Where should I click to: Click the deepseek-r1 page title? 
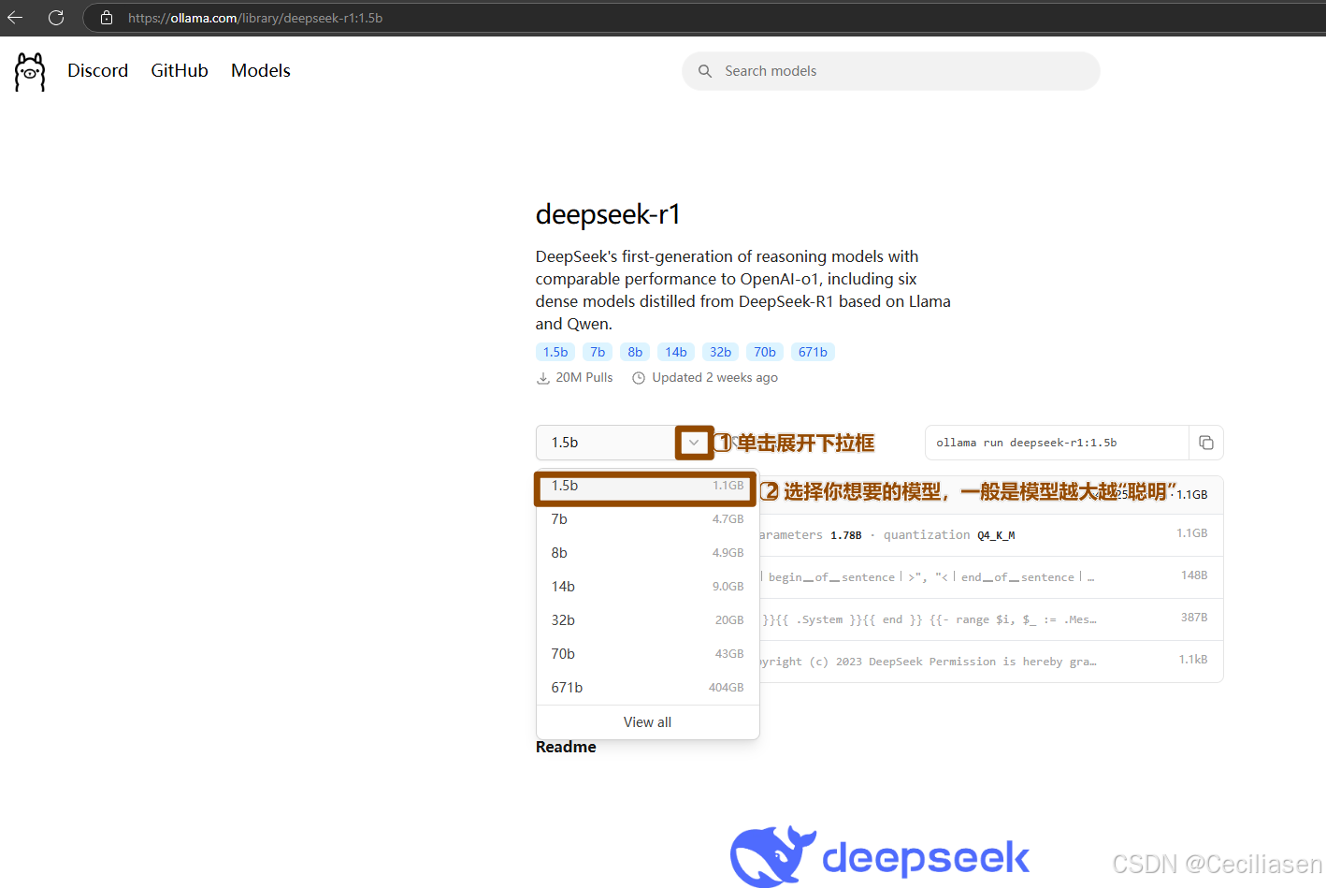(608, 214)
